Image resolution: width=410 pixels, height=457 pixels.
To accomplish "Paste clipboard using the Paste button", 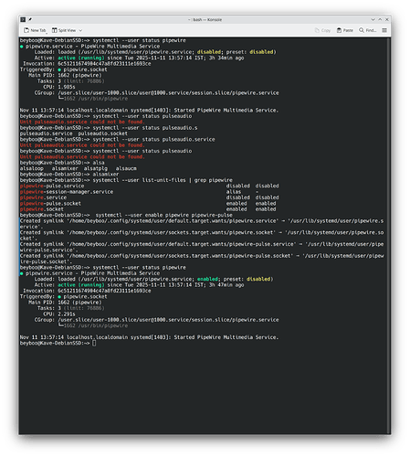I will 345,30.
